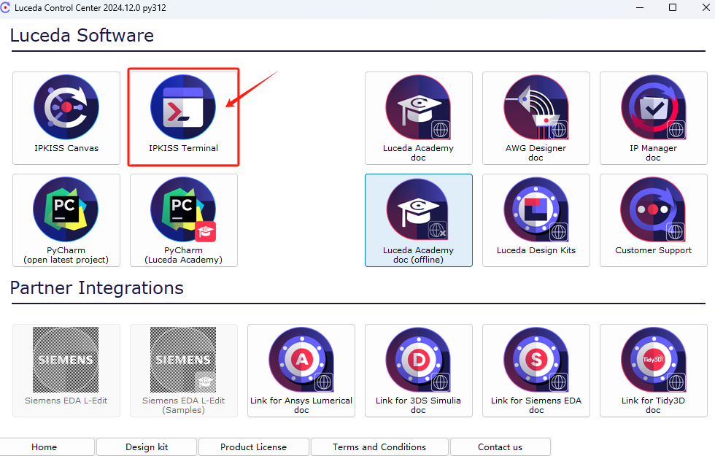Open Customer Support tile
The width and height of the screenshot is (715, 456).
click(653, 220)
